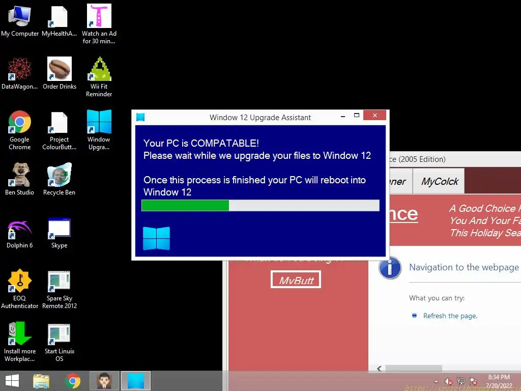Click the MyButt button in the browser page
This screenshot has width=521, height=391.
pos(296,280)
